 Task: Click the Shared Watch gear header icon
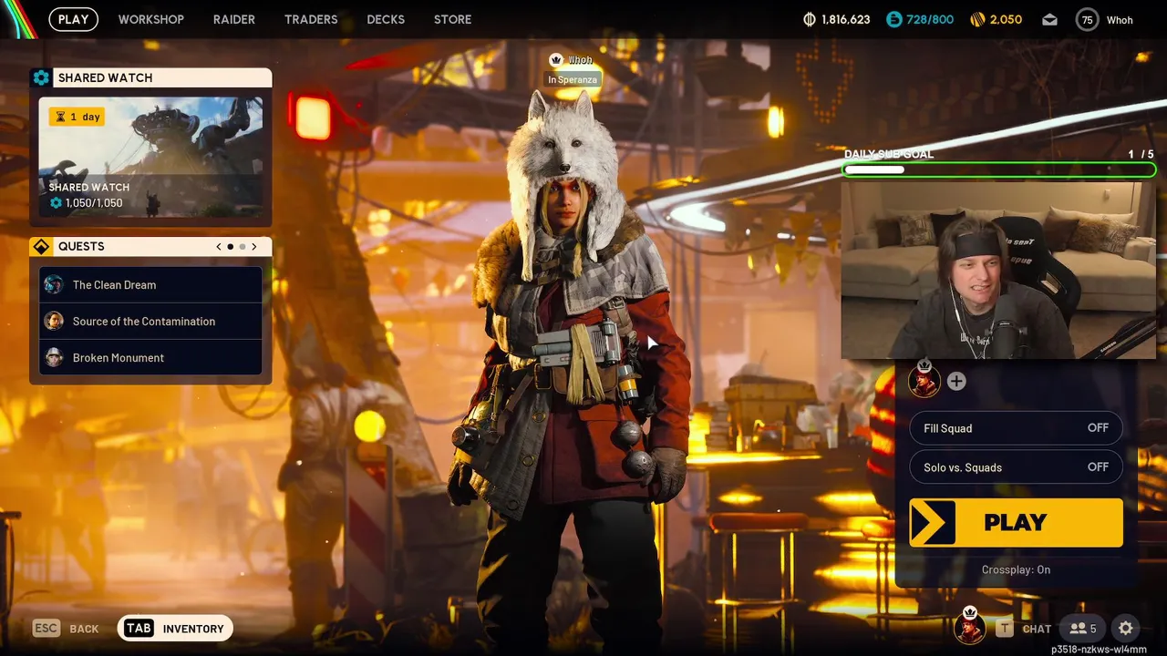click(x=41, y=77)
